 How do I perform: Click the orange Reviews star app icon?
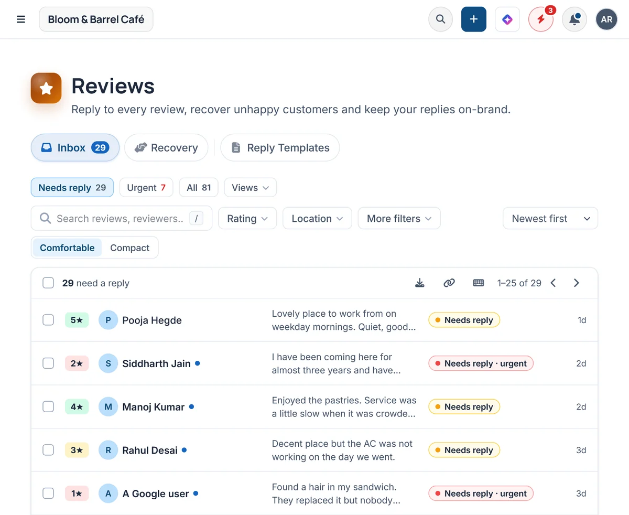46,88
